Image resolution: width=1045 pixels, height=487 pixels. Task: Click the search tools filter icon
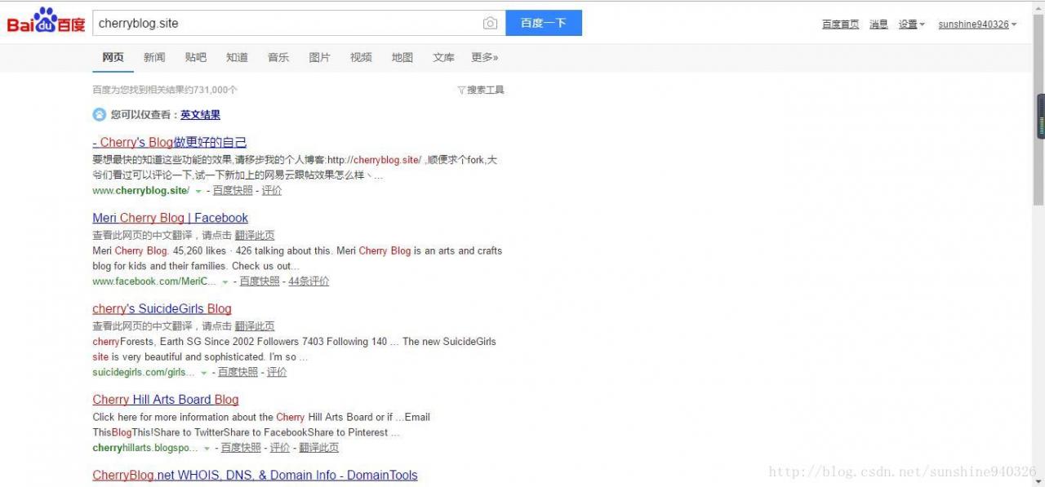click(461, 91)
